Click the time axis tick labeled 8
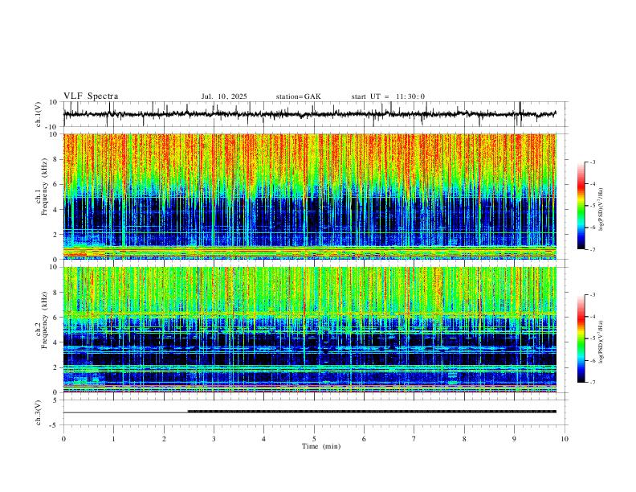 tap(464, 439)
